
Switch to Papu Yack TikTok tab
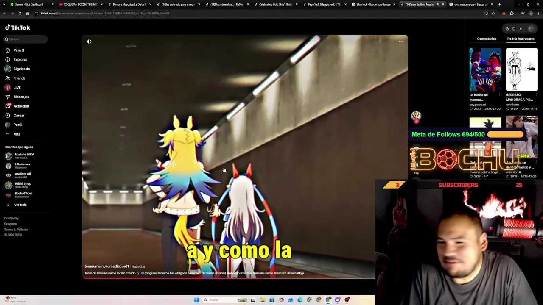(325, 4)
